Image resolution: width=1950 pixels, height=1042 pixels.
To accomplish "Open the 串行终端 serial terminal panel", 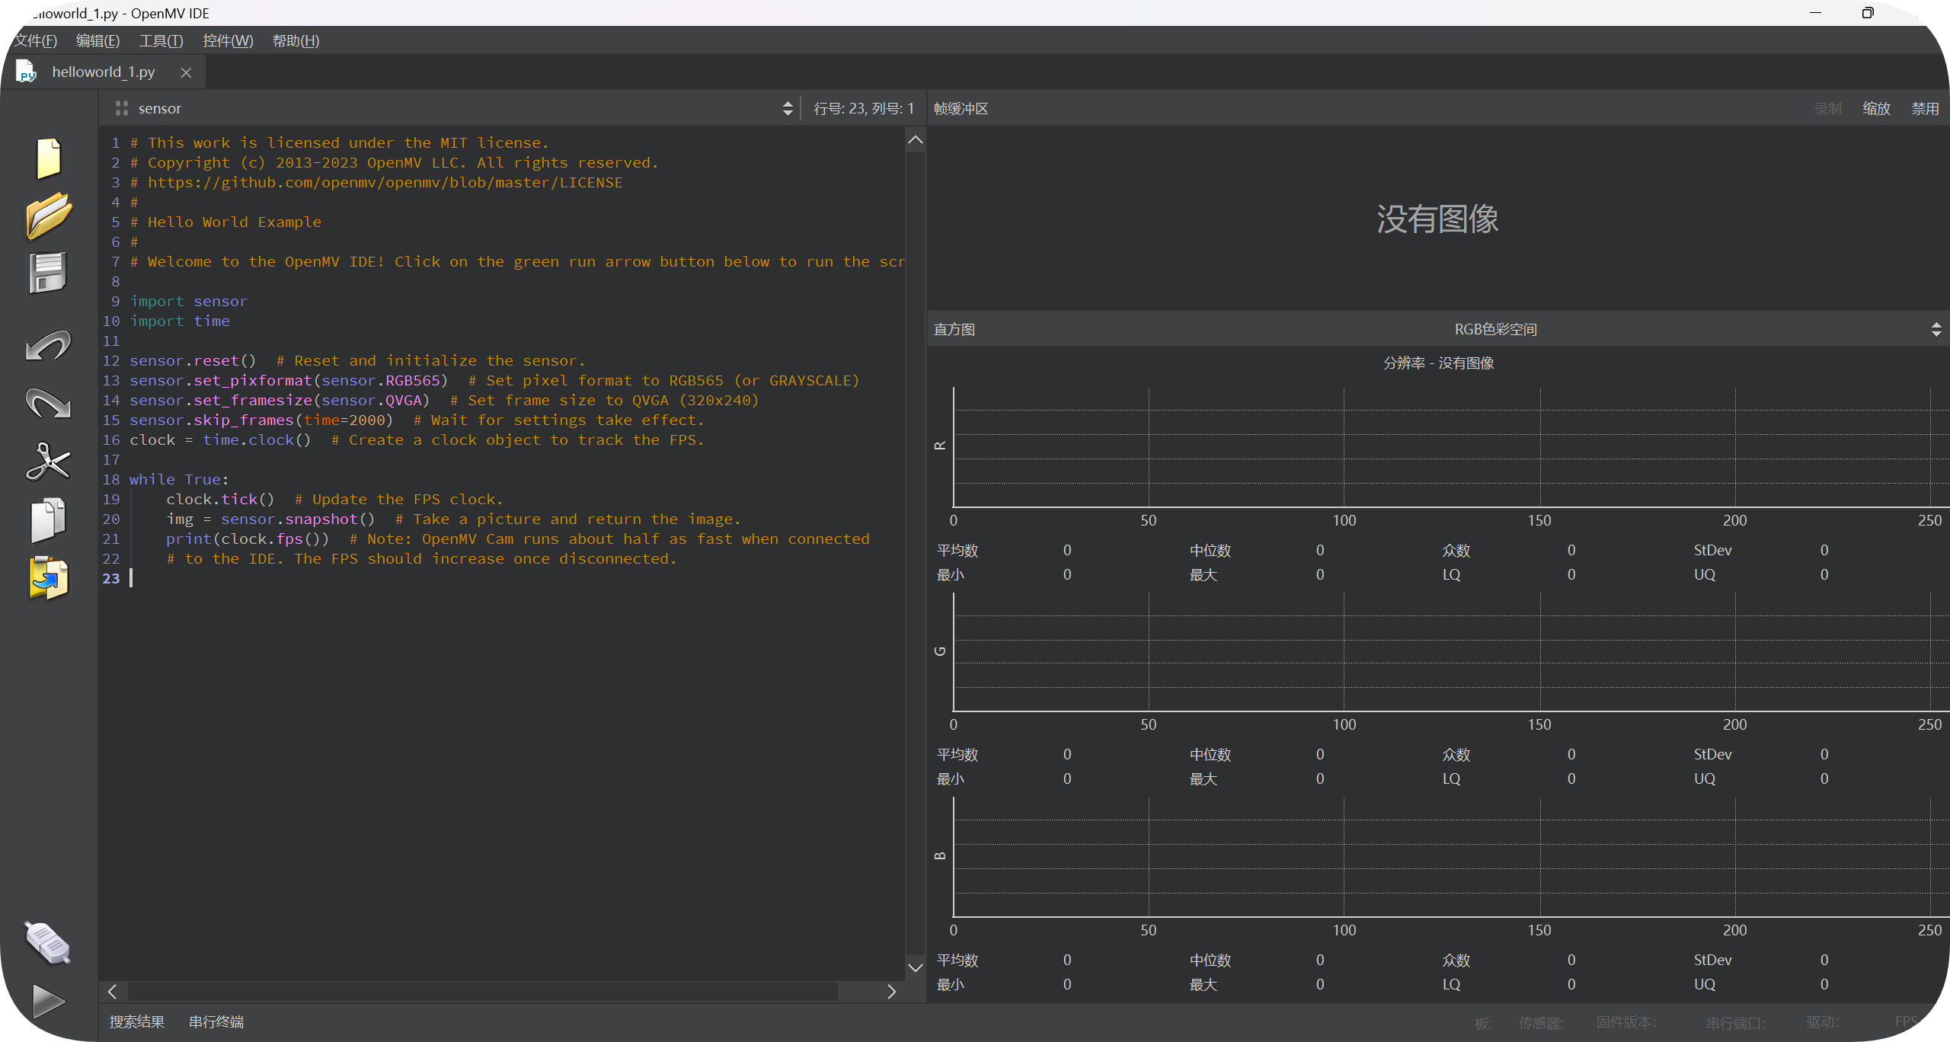I will pos(216,1021).
